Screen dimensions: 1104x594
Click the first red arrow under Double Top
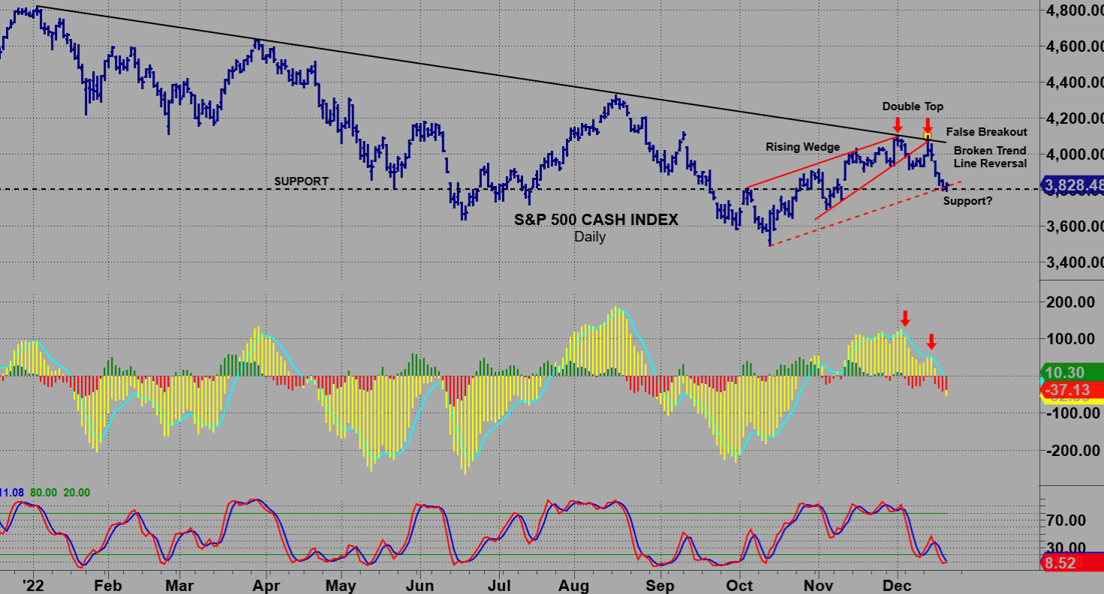coord(898,125)
